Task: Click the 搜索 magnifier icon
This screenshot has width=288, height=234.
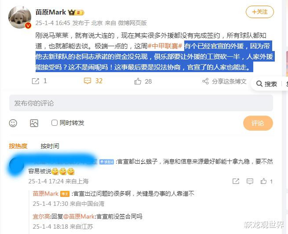Action: 259,84
